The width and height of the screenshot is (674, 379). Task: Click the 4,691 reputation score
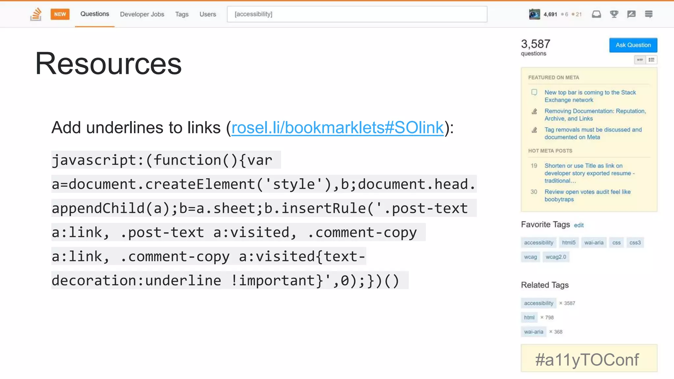(550, 14)
